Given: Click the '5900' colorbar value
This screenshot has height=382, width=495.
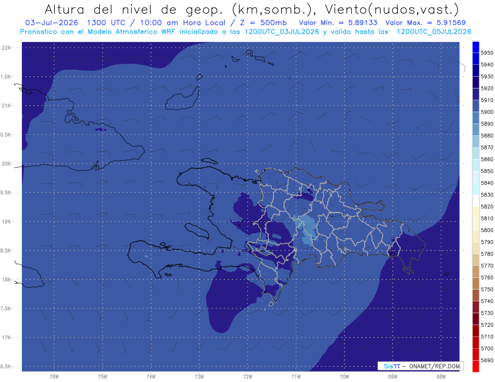Looking at the screenshot, I should tap(487, 112).
